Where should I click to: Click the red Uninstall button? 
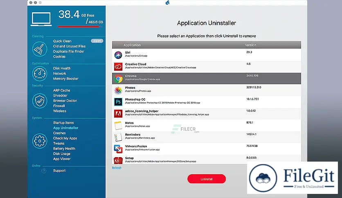207,179
